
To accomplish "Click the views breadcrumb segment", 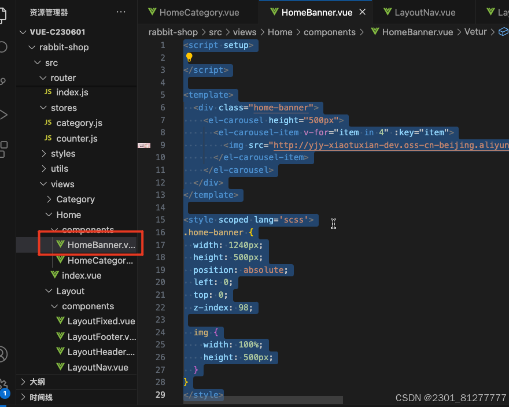I will click(245, 32).
